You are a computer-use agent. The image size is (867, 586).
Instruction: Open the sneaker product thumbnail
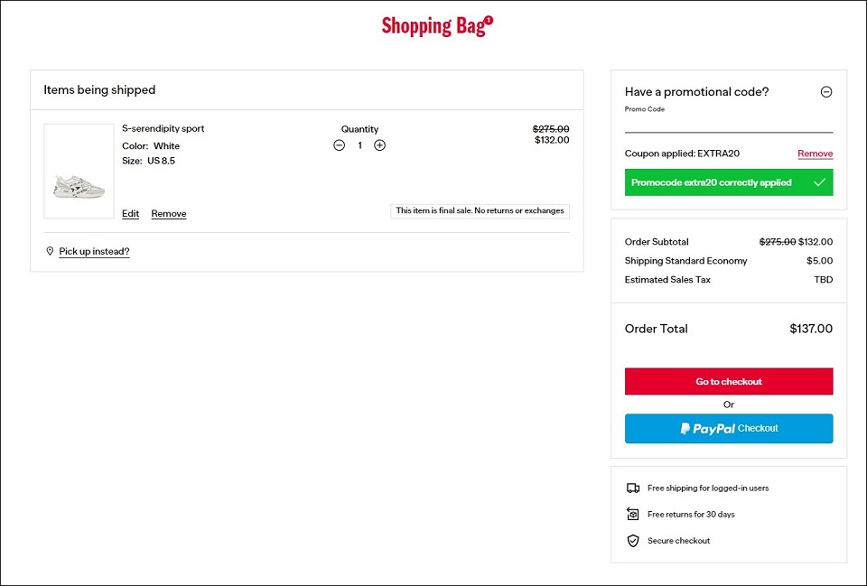[x=79, y=171]
